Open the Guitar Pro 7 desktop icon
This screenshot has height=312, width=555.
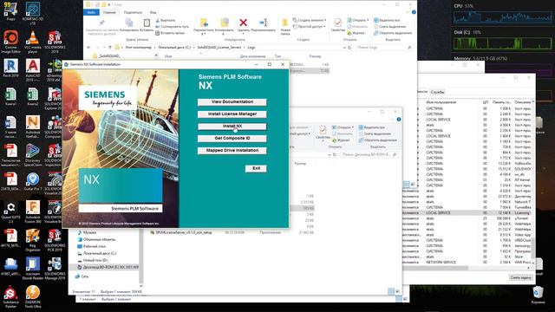(33, 181)
